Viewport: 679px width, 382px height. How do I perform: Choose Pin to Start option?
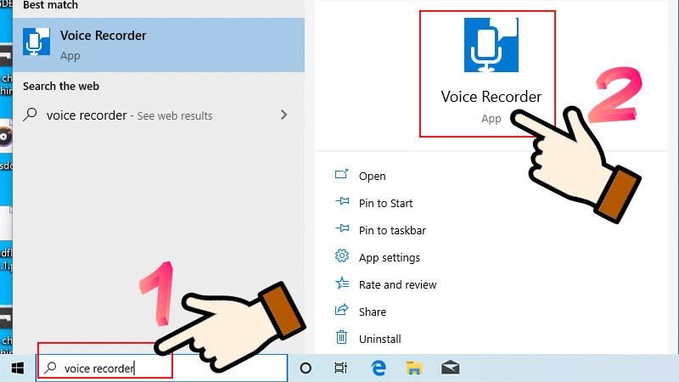385,204
